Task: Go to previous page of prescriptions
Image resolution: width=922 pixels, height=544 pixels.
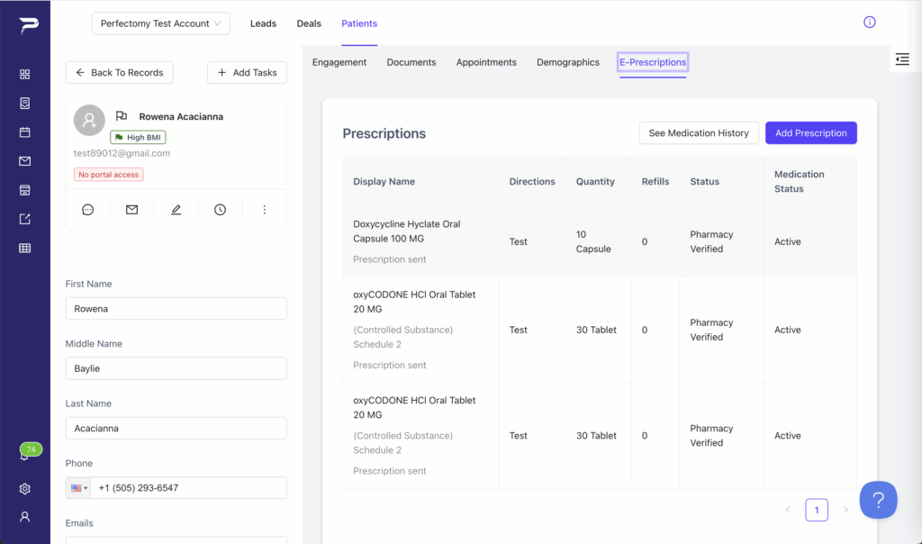Action: tap(788, 510)
